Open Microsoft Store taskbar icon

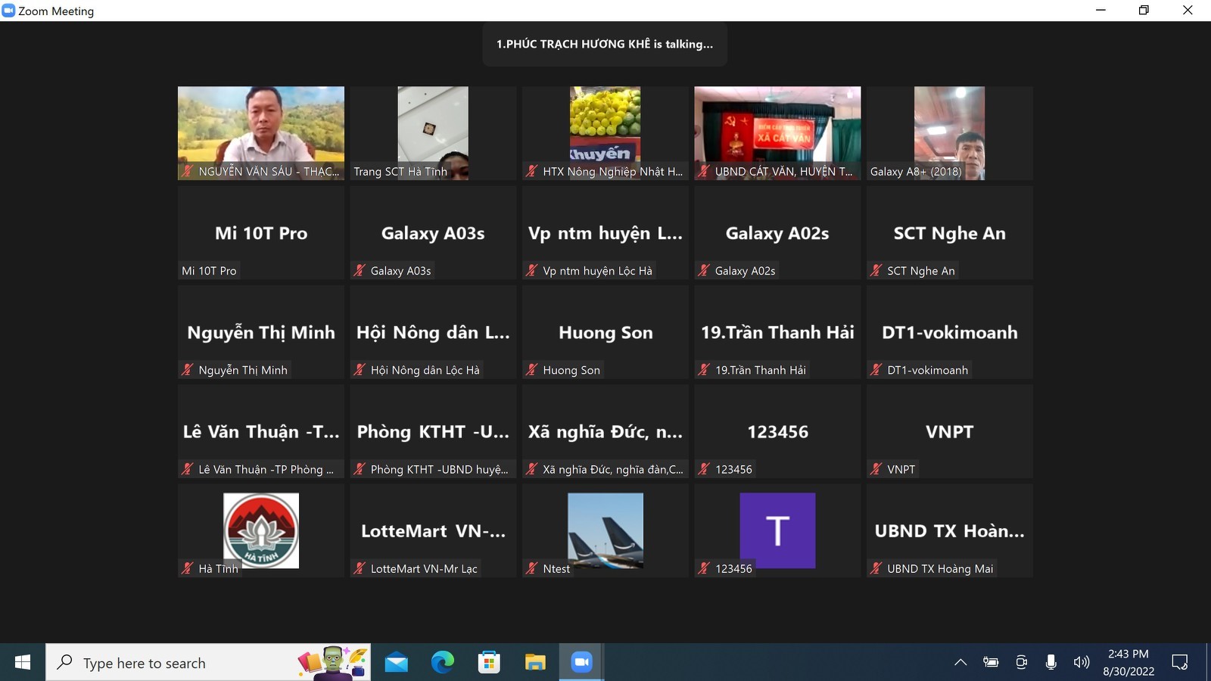click(x=489, y=663)
